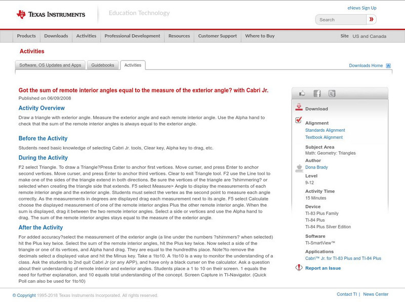This screenshot has width=405, height=302.
Task: Open the Contact TI footer link
Action: (x=347, y=294)
